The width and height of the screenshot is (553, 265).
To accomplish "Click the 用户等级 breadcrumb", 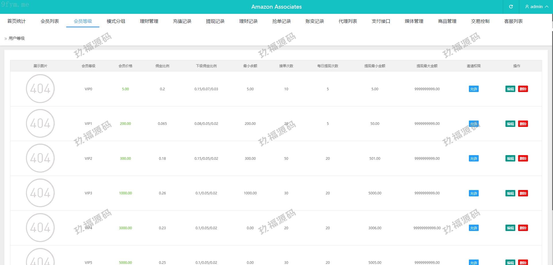I will click(x=17, y=38).
